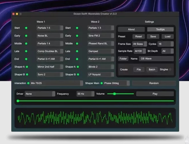The height and width of the screenshot is (144, 189).
Task: Open the Sine FM 2 dropdown
Action: (101, 36)
